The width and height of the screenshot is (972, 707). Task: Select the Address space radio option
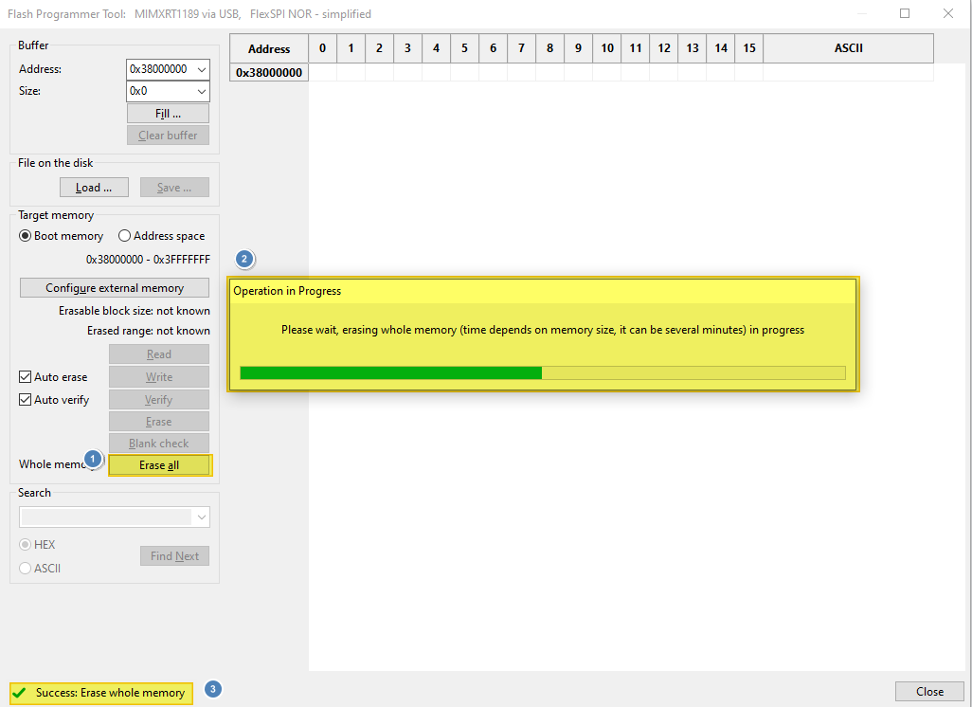124,236
